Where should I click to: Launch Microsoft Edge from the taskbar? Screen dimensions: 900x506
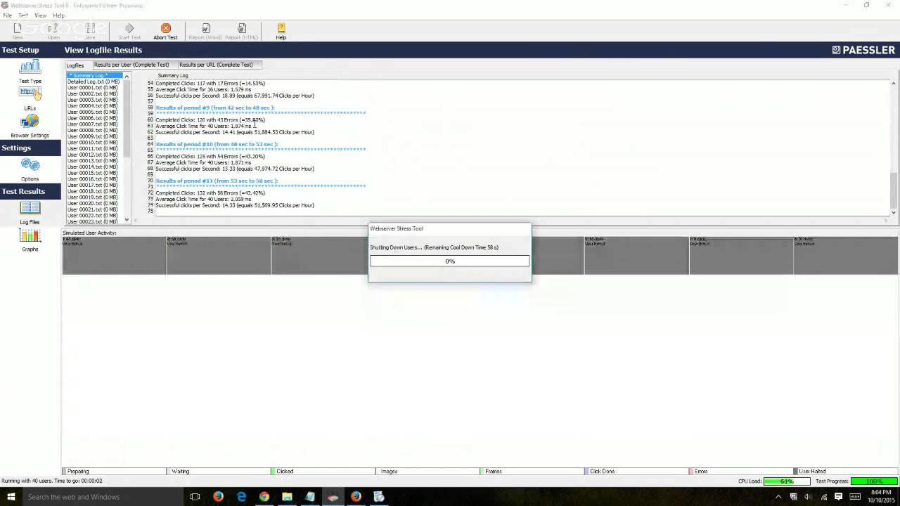(x=241, y=497)
